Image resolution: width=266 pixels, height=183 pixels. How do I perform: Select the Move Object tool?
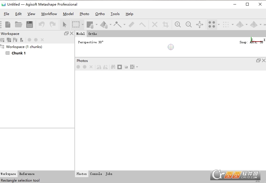[104, 25]
